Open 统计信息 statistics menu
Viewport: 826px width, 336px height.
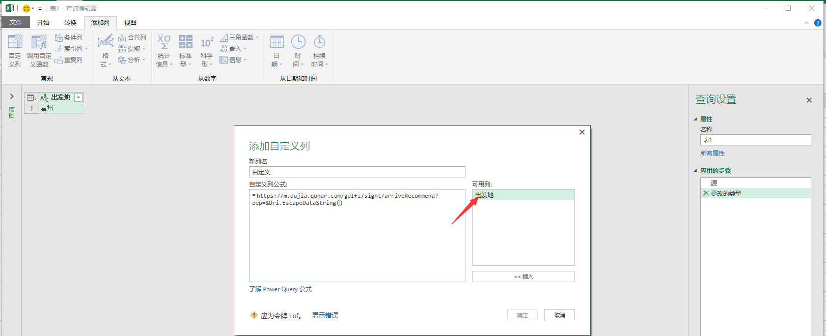click(164, 50)
